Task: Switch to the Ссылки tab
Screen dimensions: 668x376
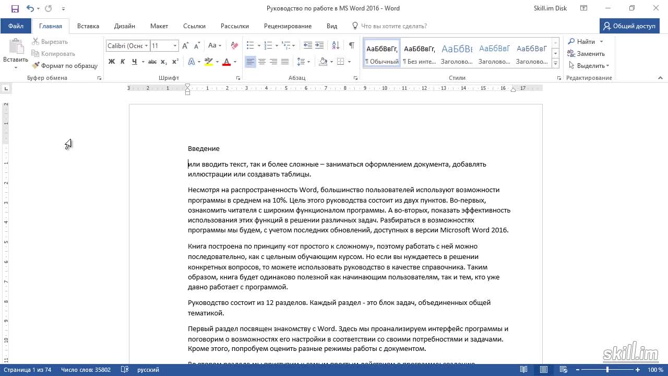Action: 194,26
